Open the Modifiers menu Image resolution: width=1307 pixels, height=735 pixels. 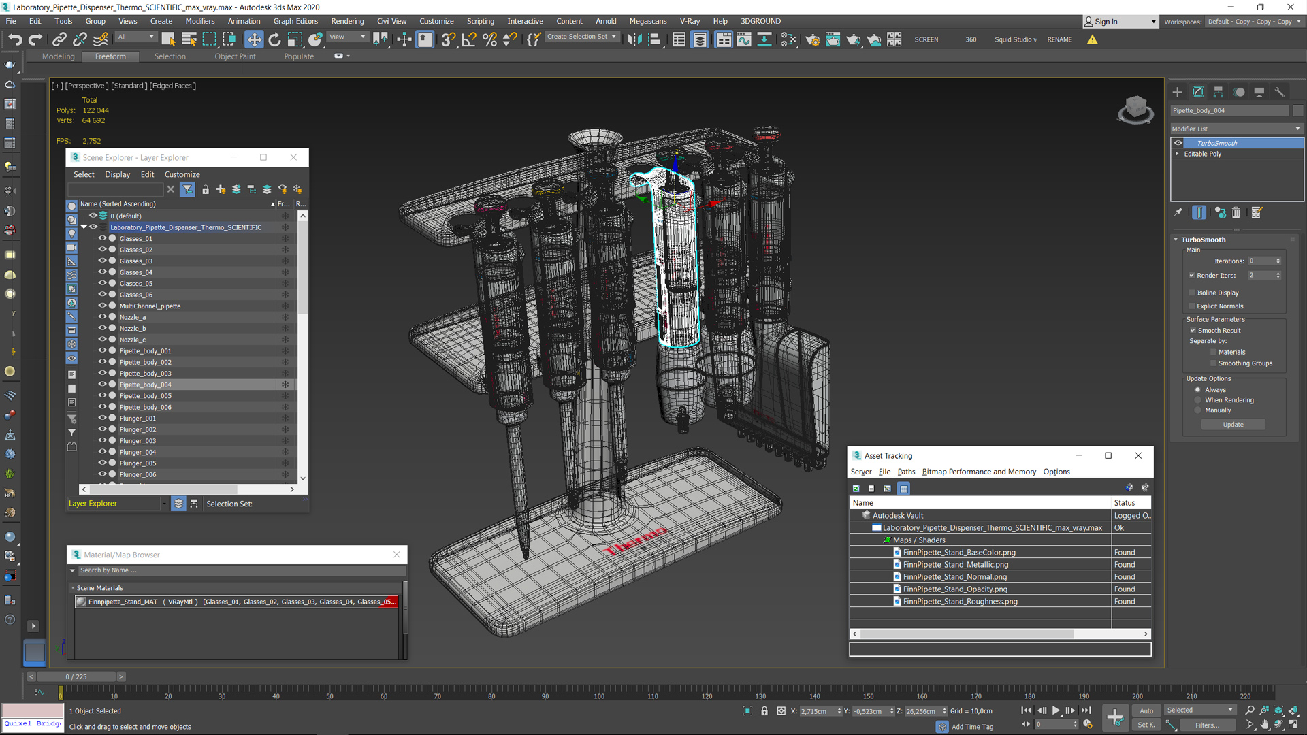pos(199,21)
